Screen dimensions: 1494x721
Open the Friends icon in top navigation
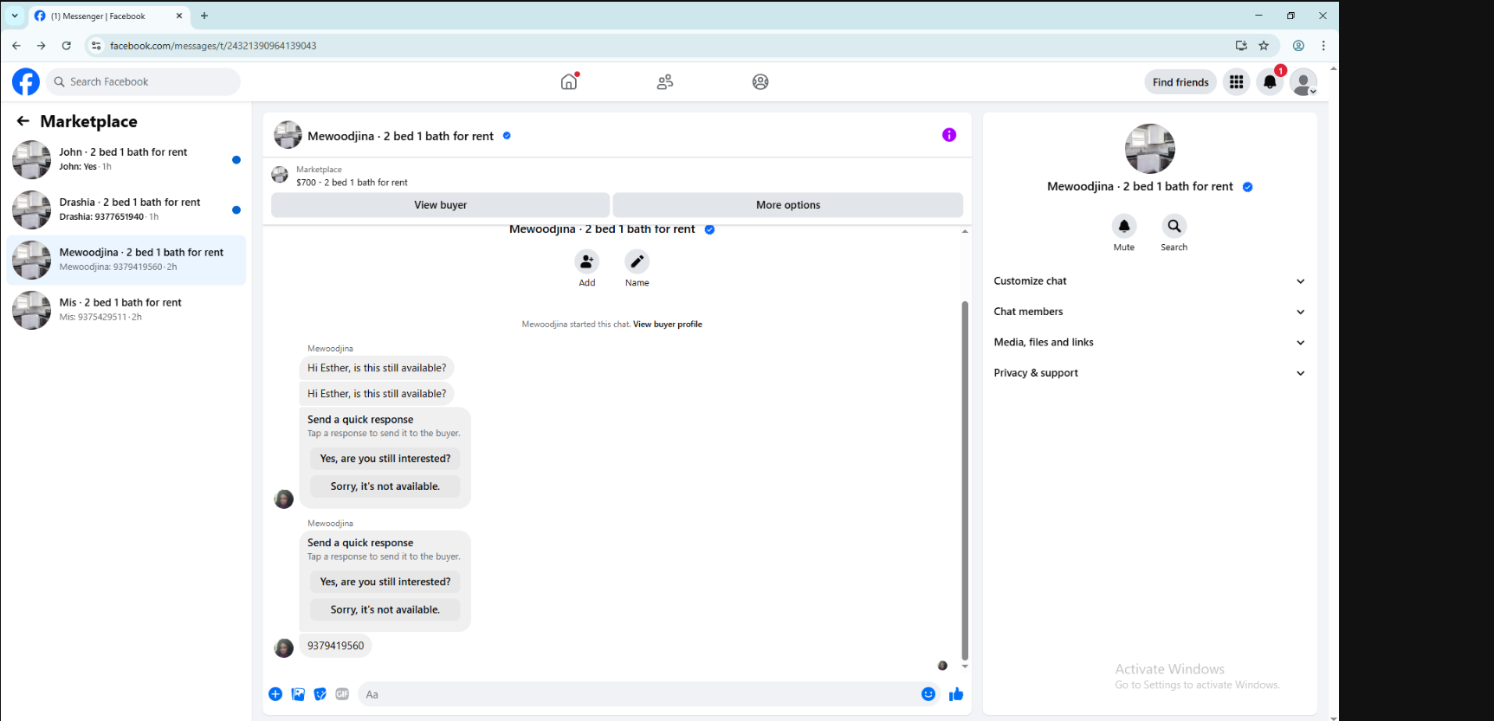(665, 81)
